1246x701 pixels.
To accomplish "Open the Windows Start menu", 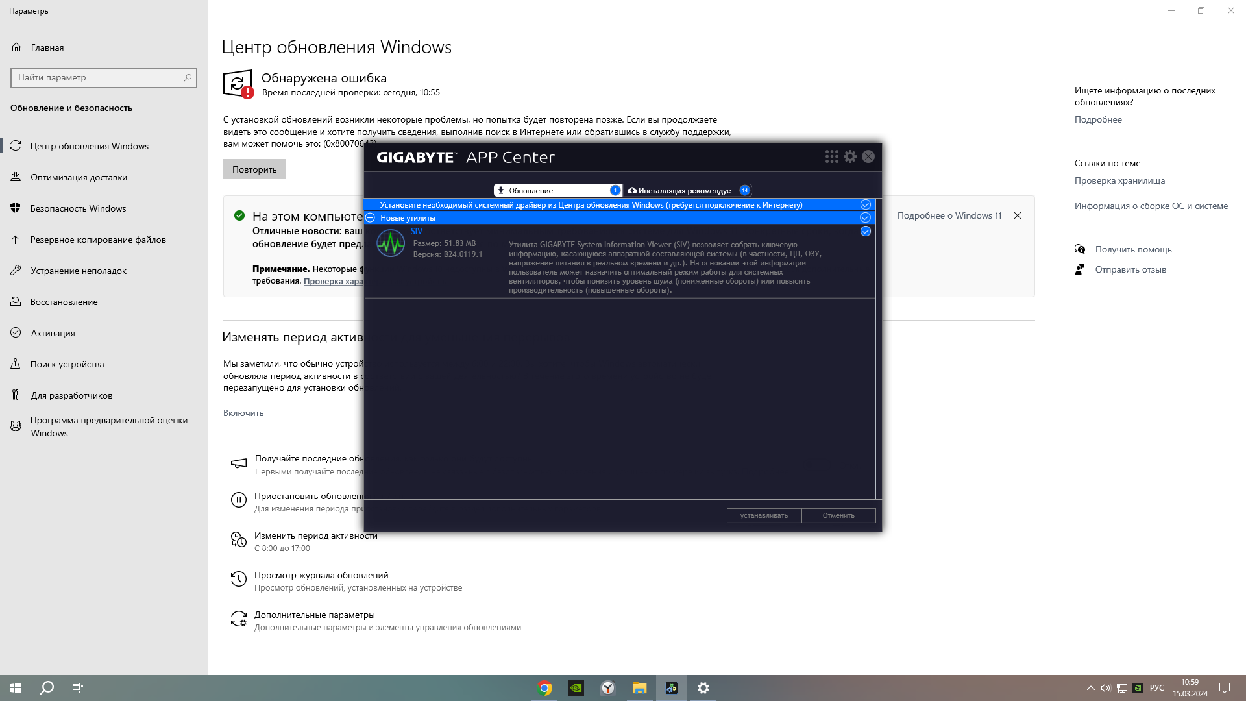I will 16,688.
